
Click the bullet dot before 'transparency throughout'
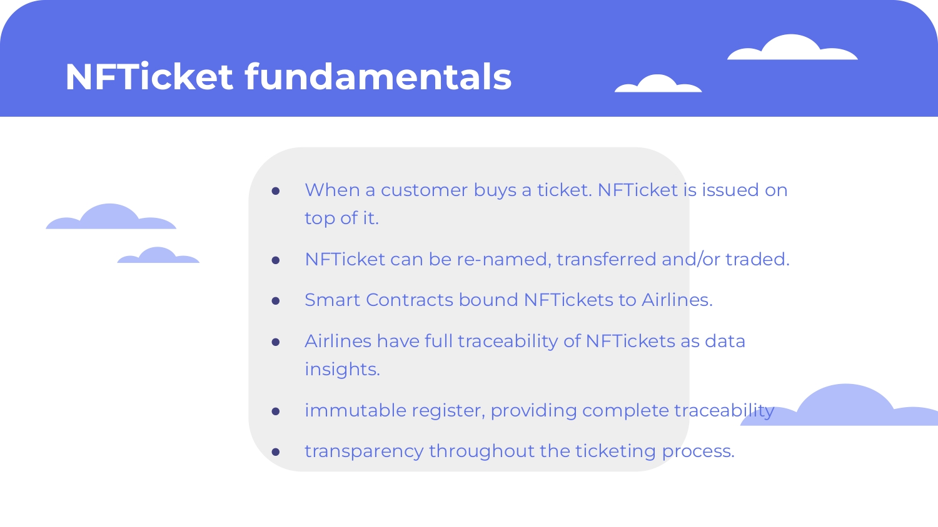pos(276,451)
